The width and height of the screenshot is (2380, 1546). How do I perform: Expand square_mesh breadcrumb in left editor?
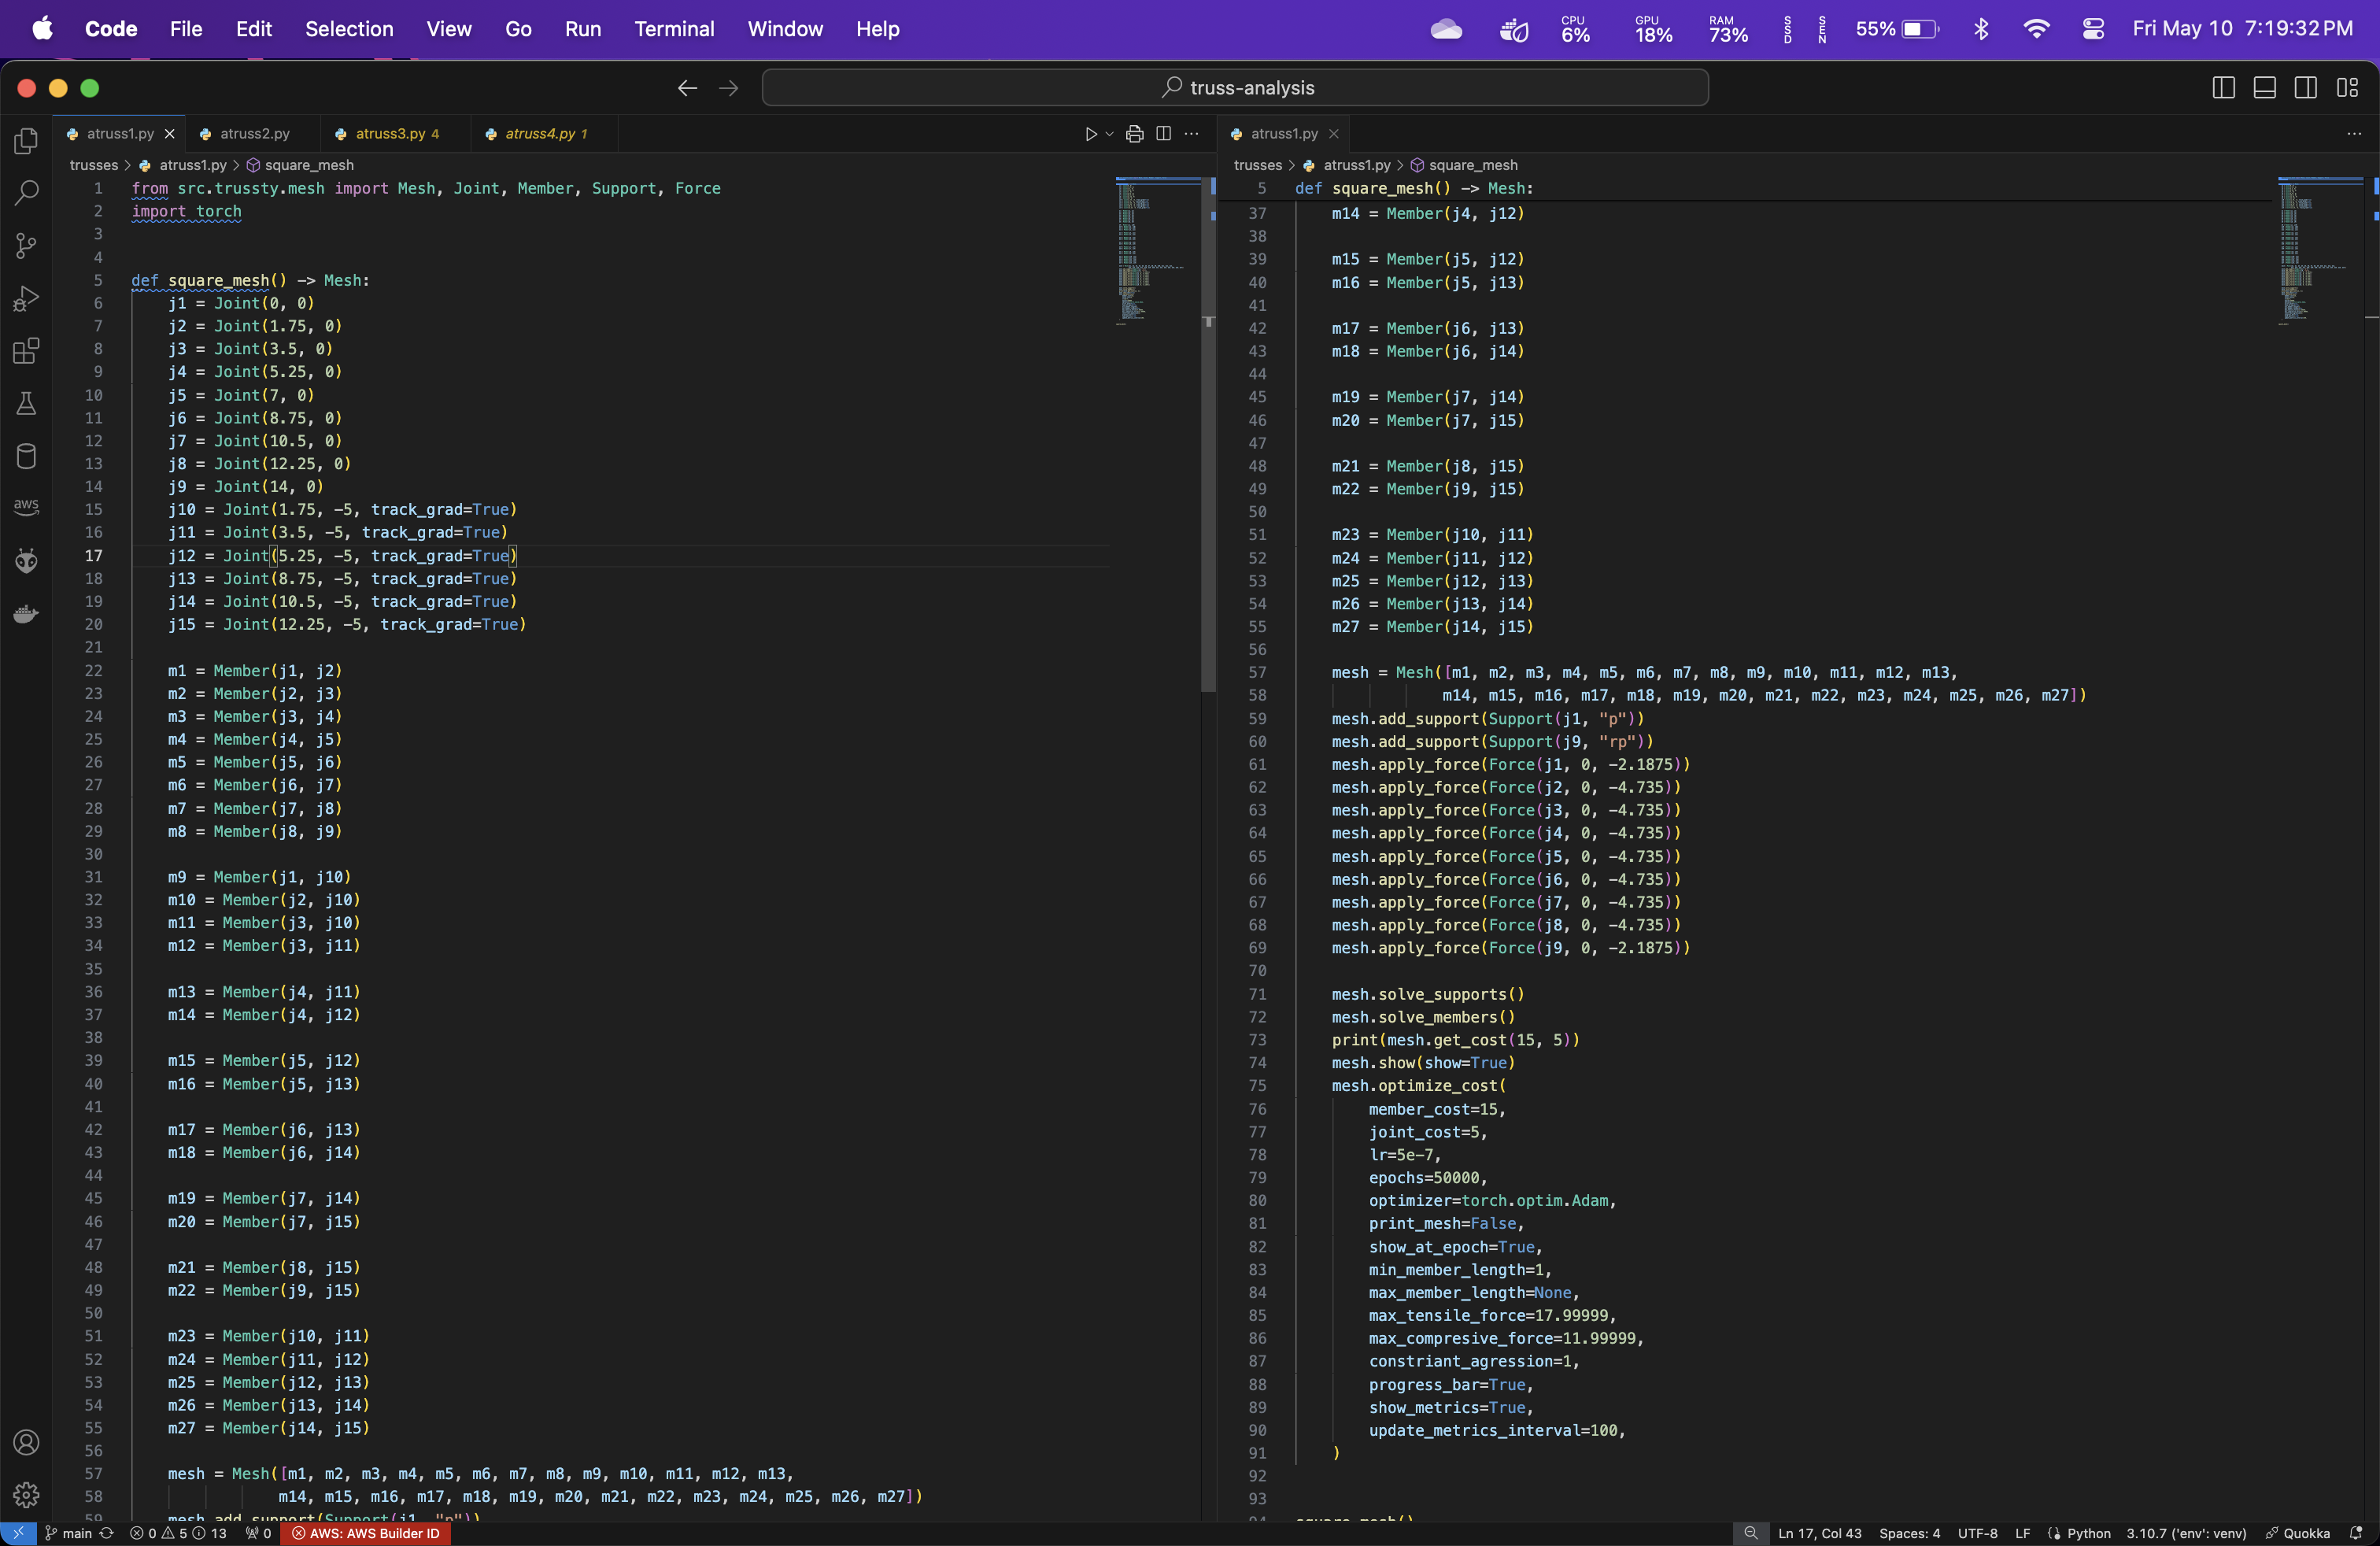pos(309,165)
